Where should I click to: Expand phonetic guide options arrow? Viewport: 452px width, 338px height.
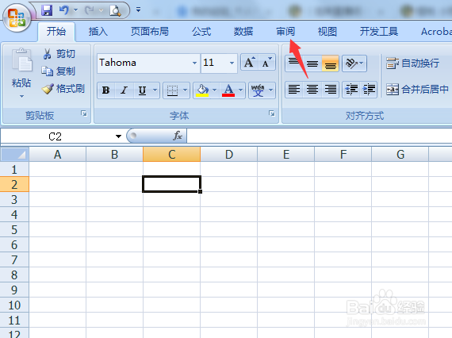270,90
